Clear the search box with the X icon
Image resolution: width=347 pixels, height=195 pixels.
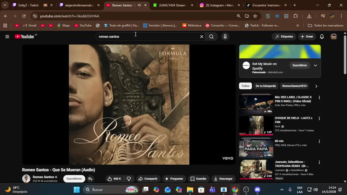[202, 37]
